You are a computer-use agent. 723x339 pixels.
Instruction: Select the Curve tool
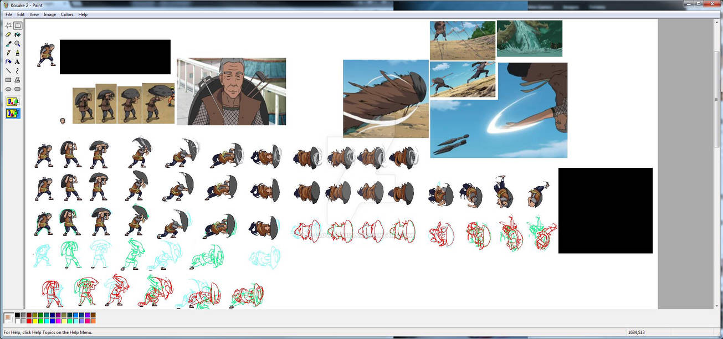[x=18, y=70]
